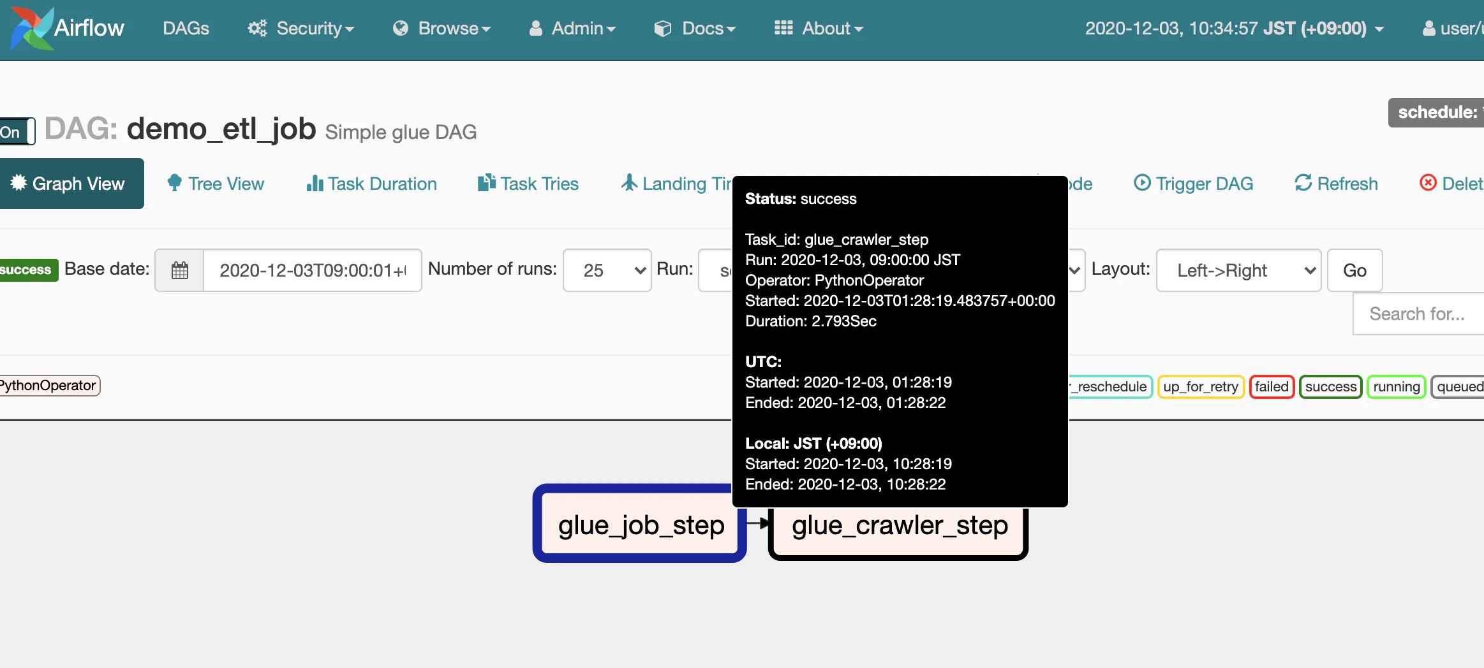Edit the Base date input field
The height and width of the screenshot is (668, 1484).
tap(313, 270)
